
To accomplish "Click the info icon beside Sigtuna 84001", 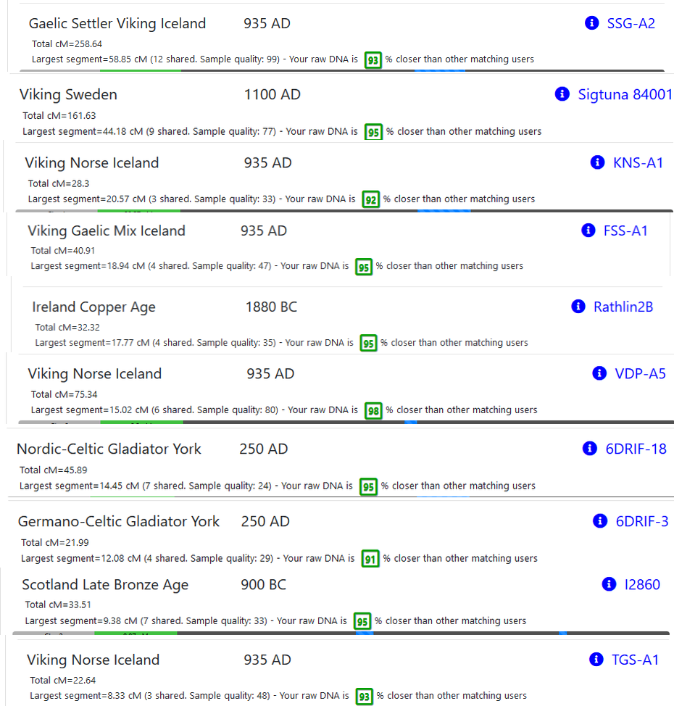I will tap(562, 94).
